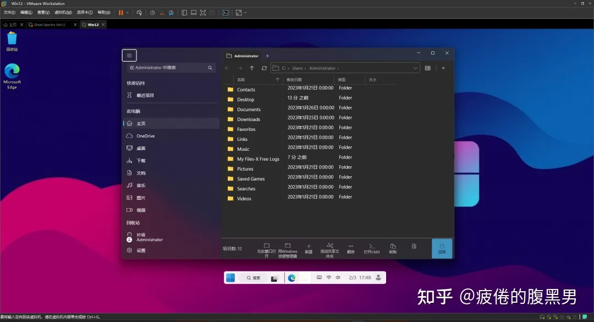The height and width of the screenshot is (322, 594).
Task: Click Users in the address path
Action: pos(298,68)
